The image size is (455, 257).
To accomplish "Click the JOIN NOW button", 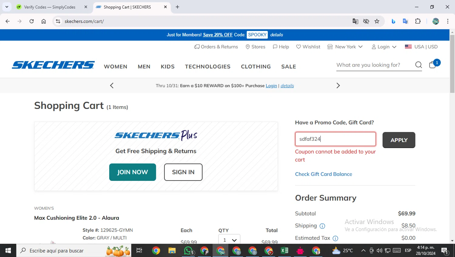I will pos(133,172).
